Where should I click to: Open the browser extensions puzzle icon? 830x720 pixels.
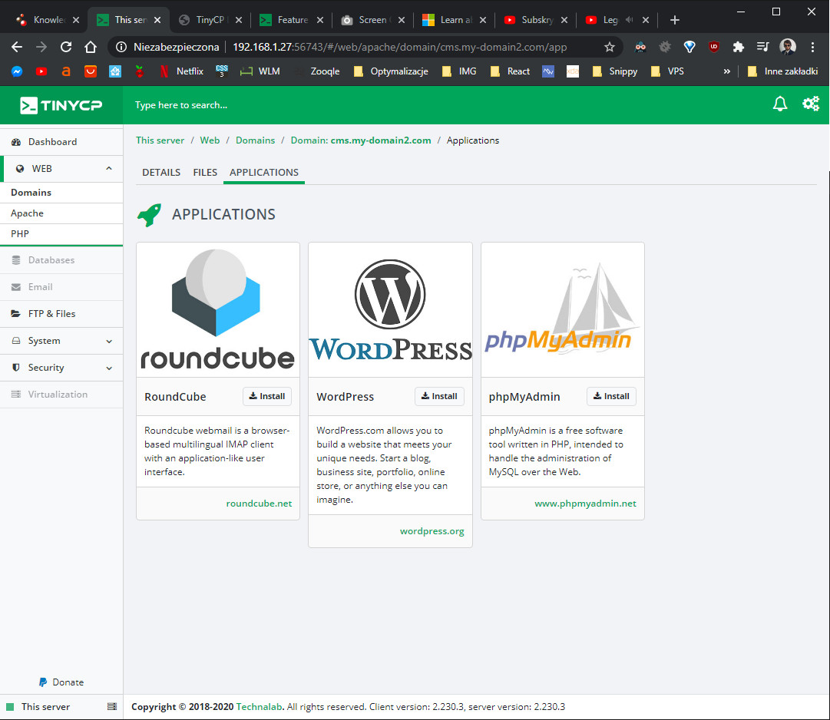pos(738,47)
